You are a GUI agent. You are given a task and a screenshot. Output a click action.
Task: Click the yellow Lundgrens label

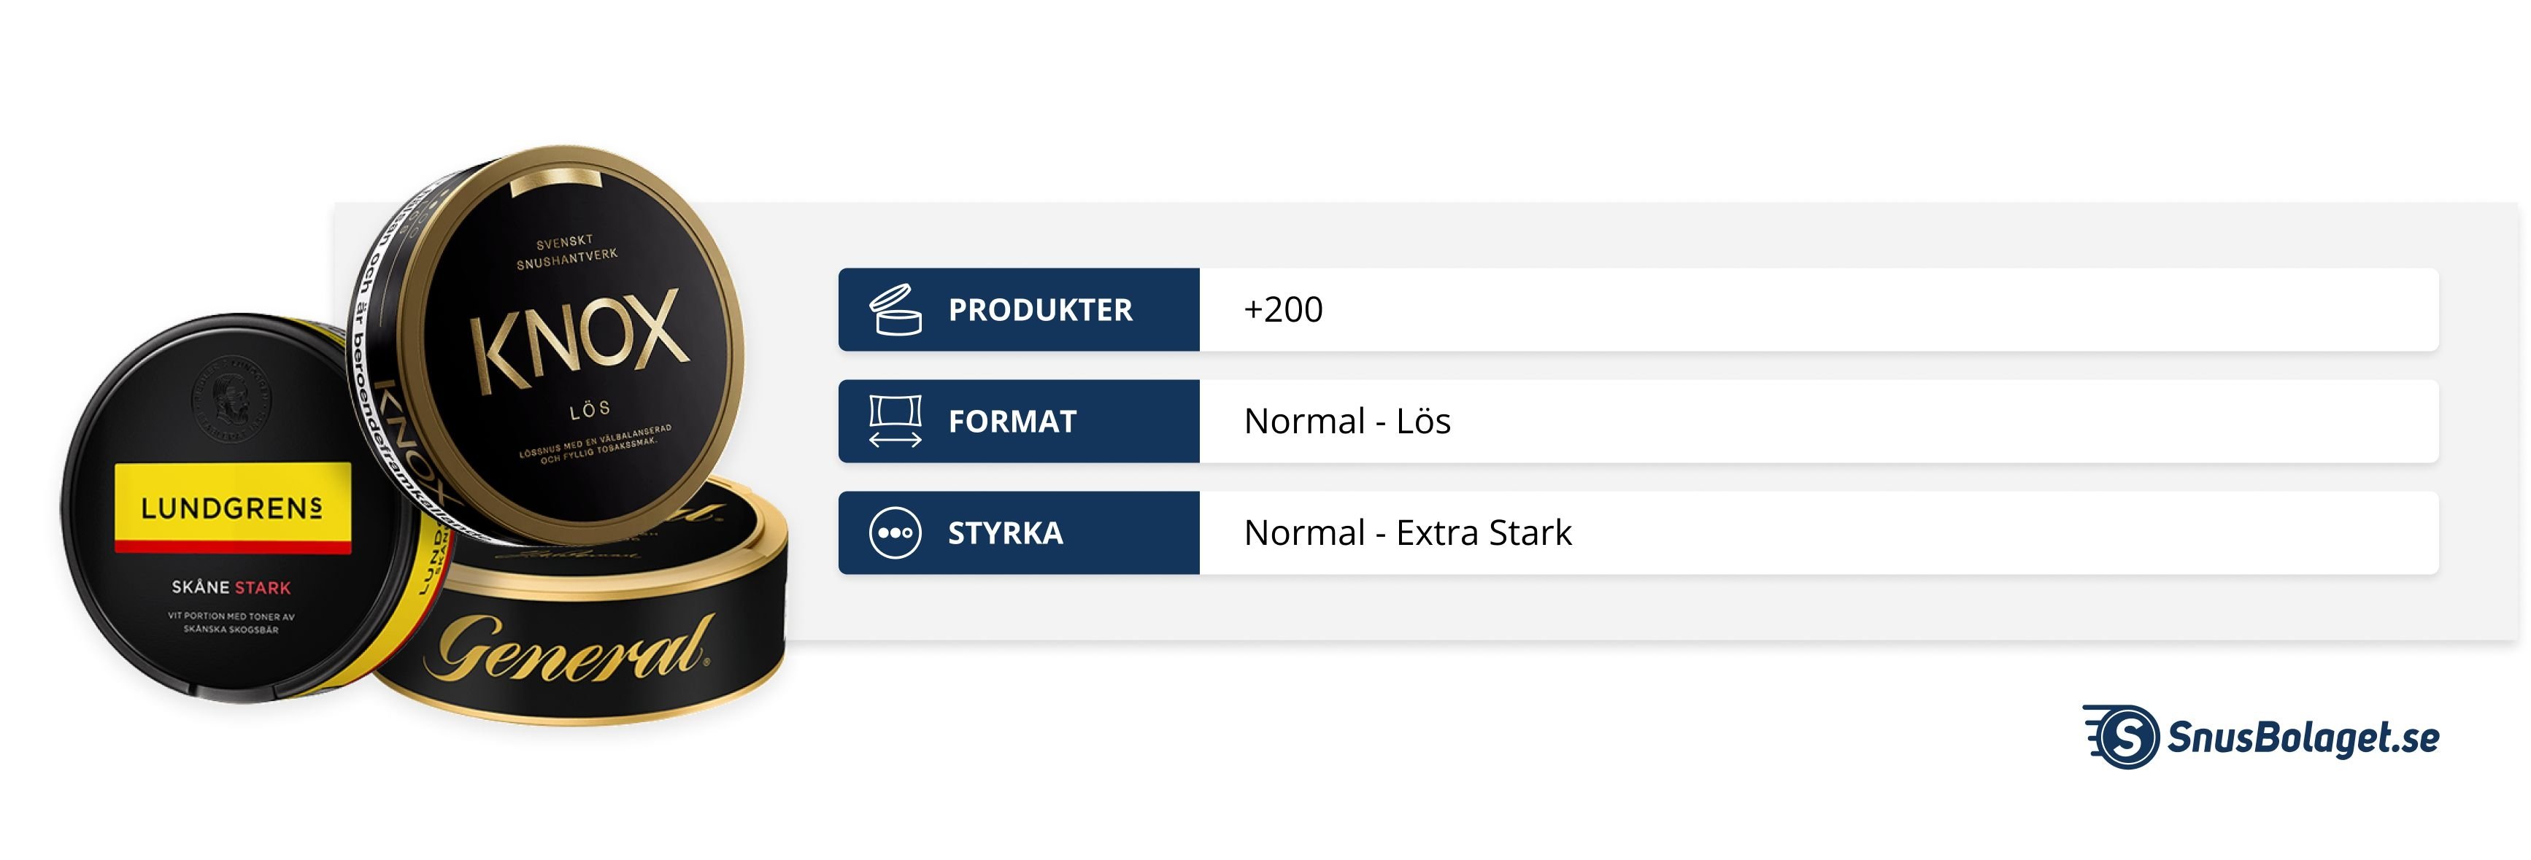233,508
